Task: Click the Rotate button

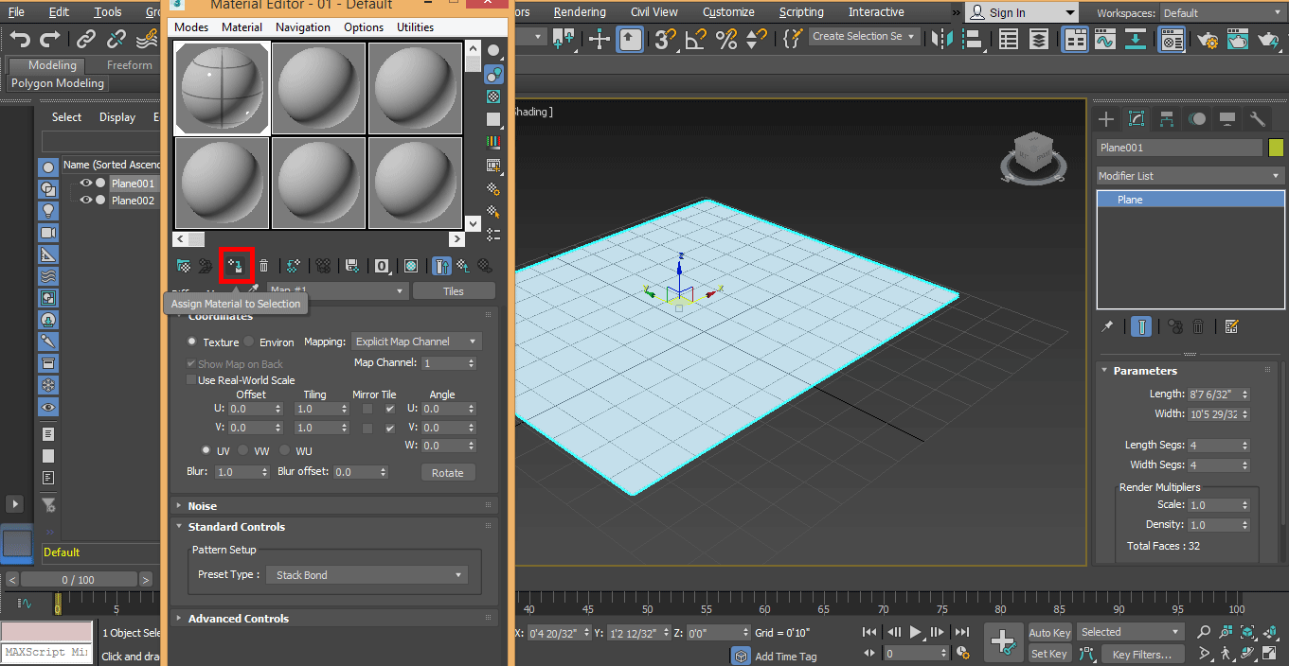Action: [x=448, y=472]
